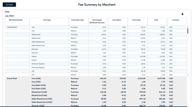Sort by Merchant Number column header

click(x=16, y=20)
